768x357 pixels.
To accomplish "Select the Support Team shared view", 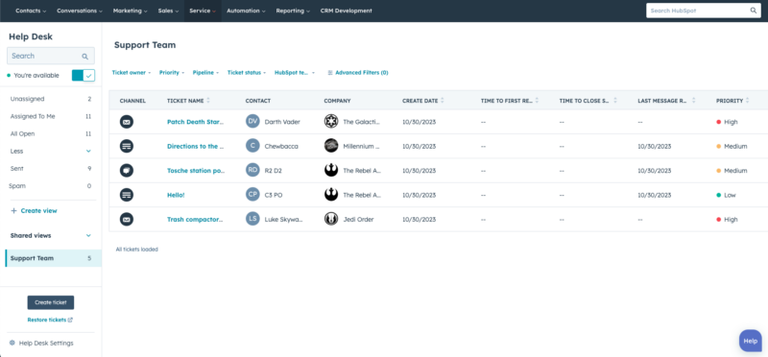I will click(x=54, y=258).
